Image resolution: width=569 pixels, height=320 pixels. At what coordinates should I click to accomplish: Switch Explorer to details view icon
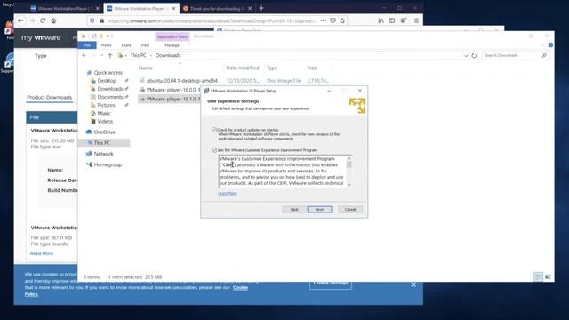pyautogui.click(x=539, y=276)
